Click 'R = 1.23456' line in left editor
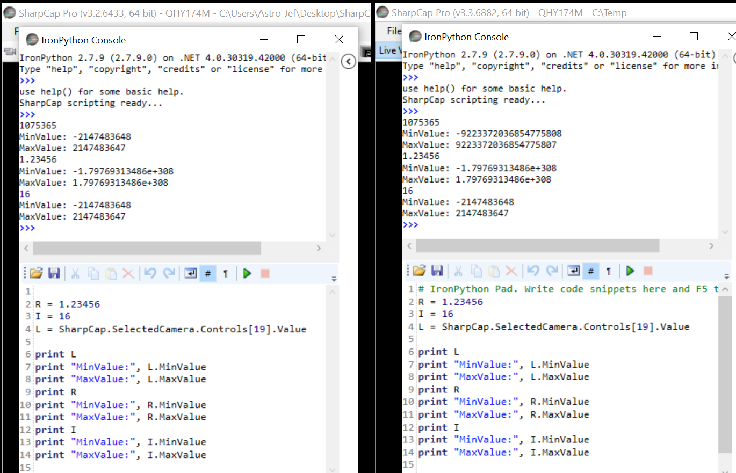 click(x=68, y=304)
